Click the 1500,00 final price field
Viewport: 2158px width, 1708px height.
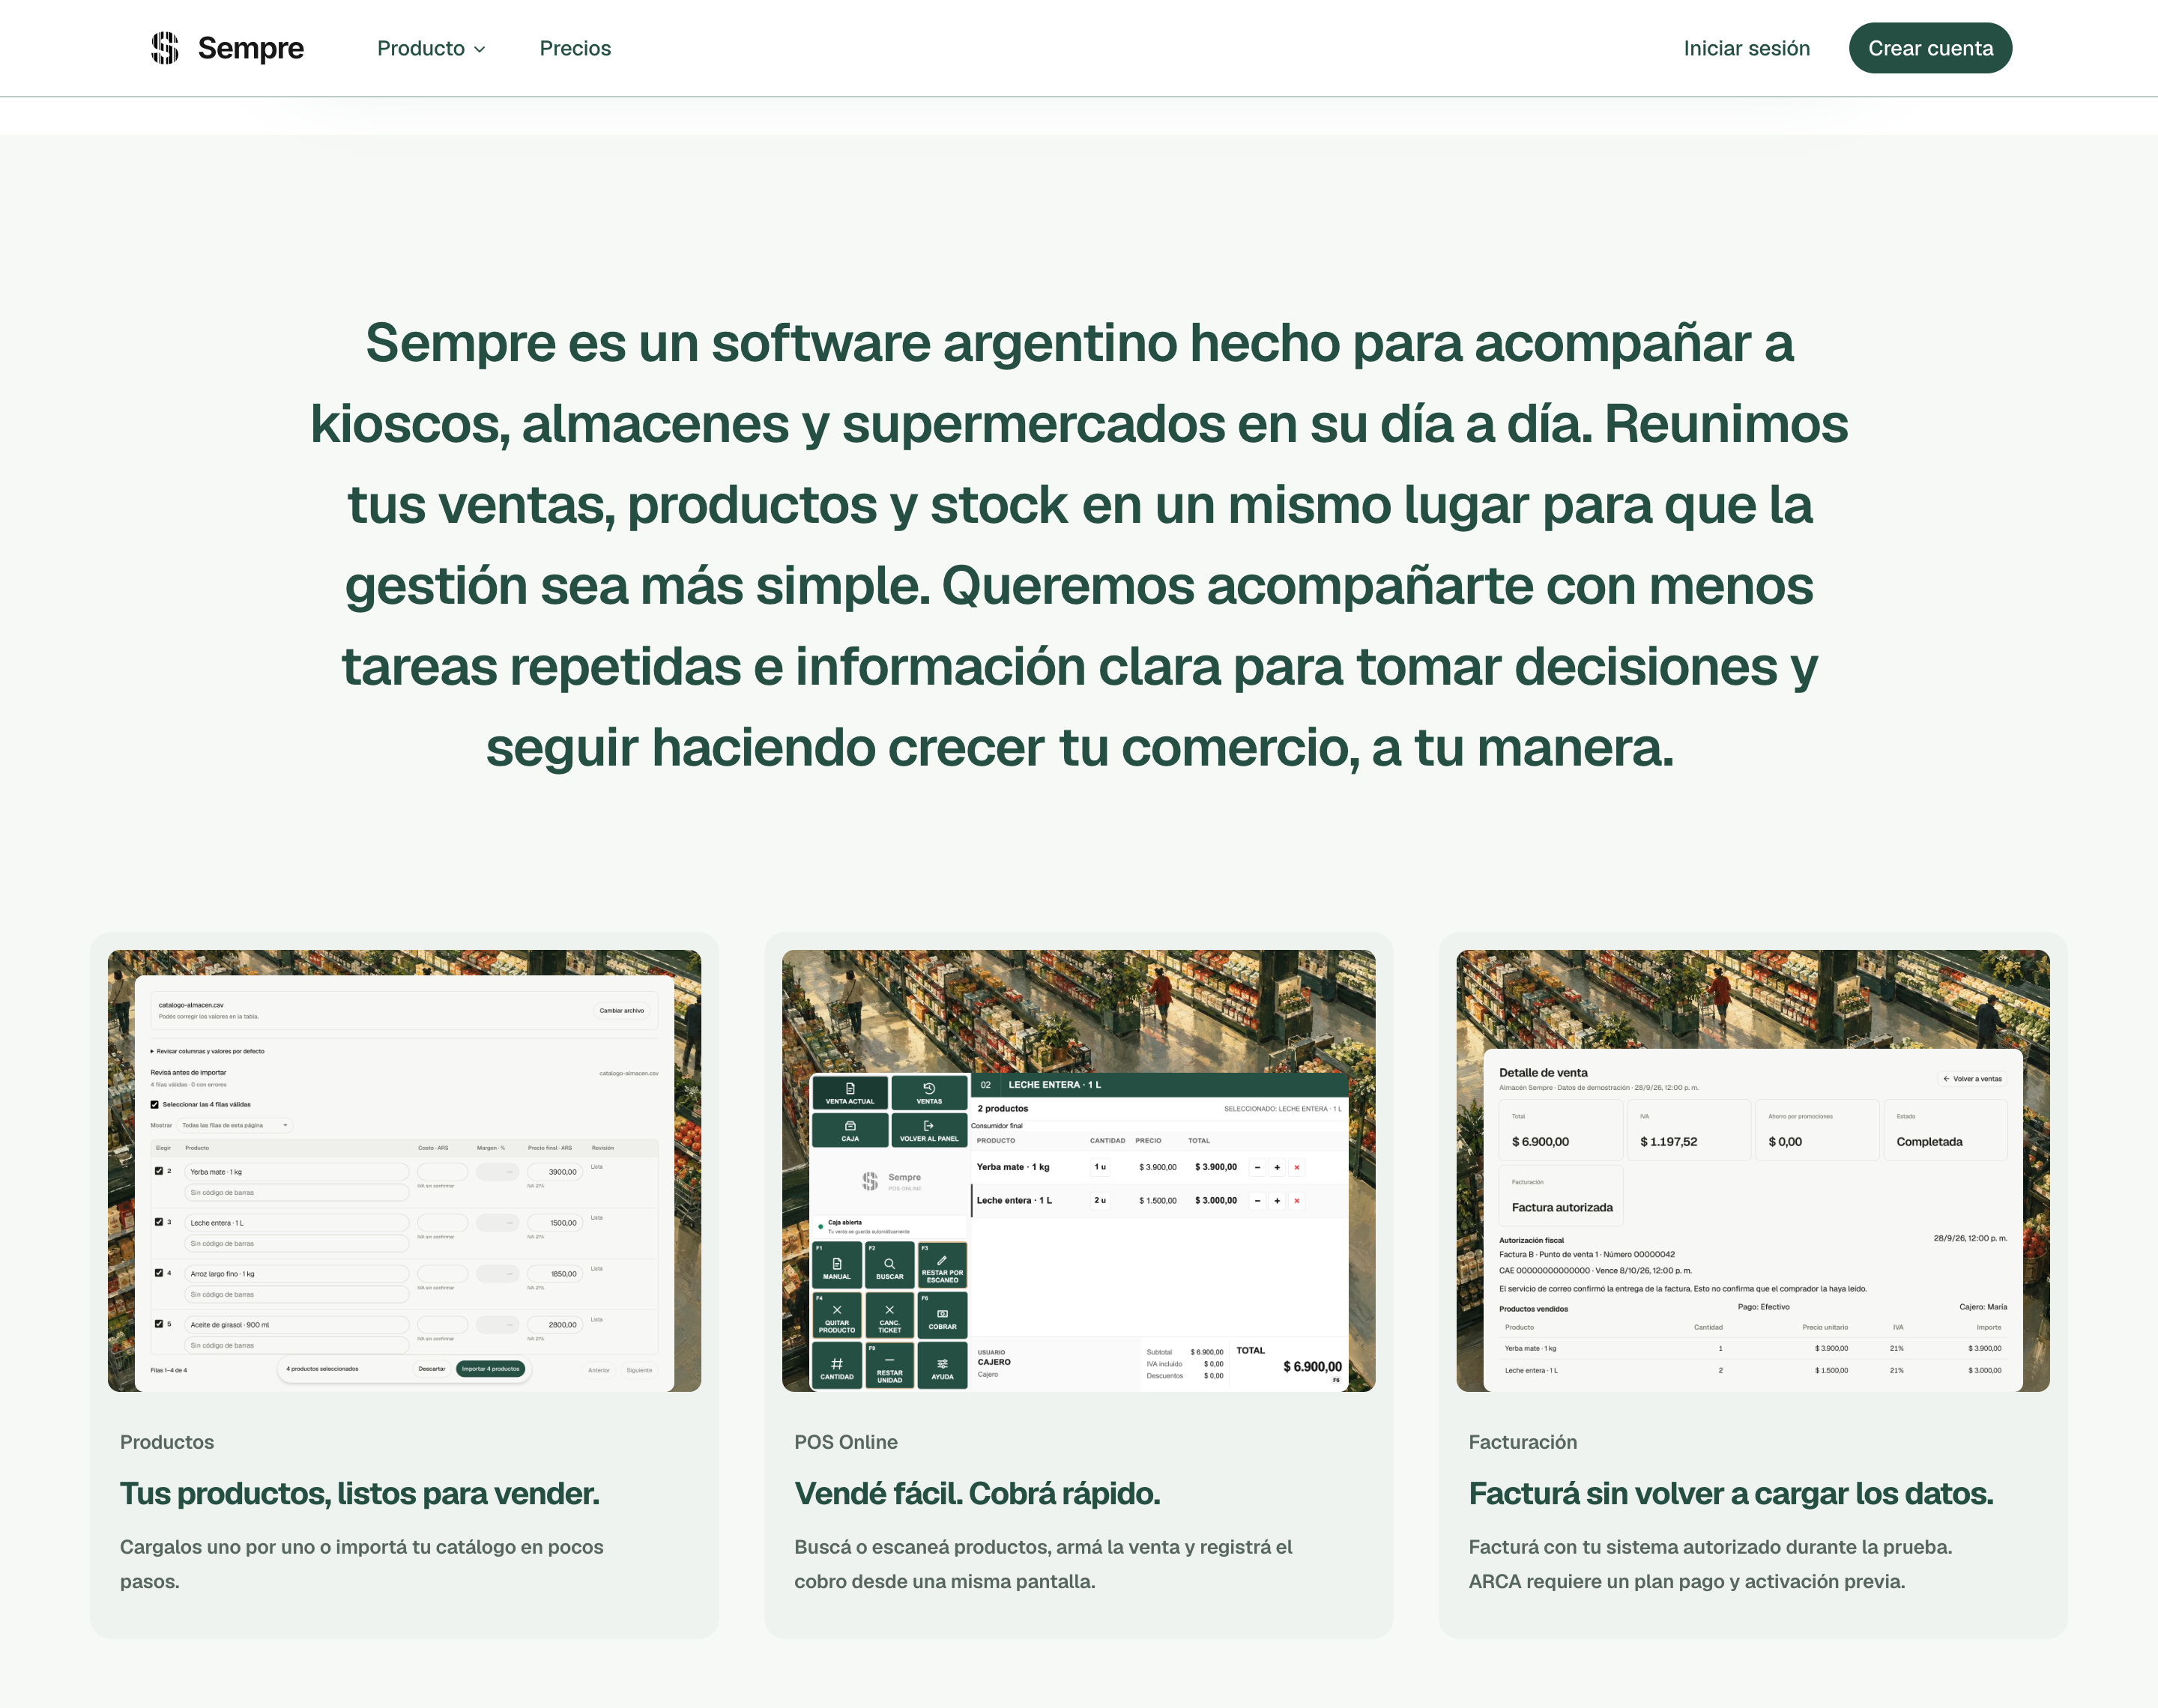pyautogui.click(x=556, y=1223)
